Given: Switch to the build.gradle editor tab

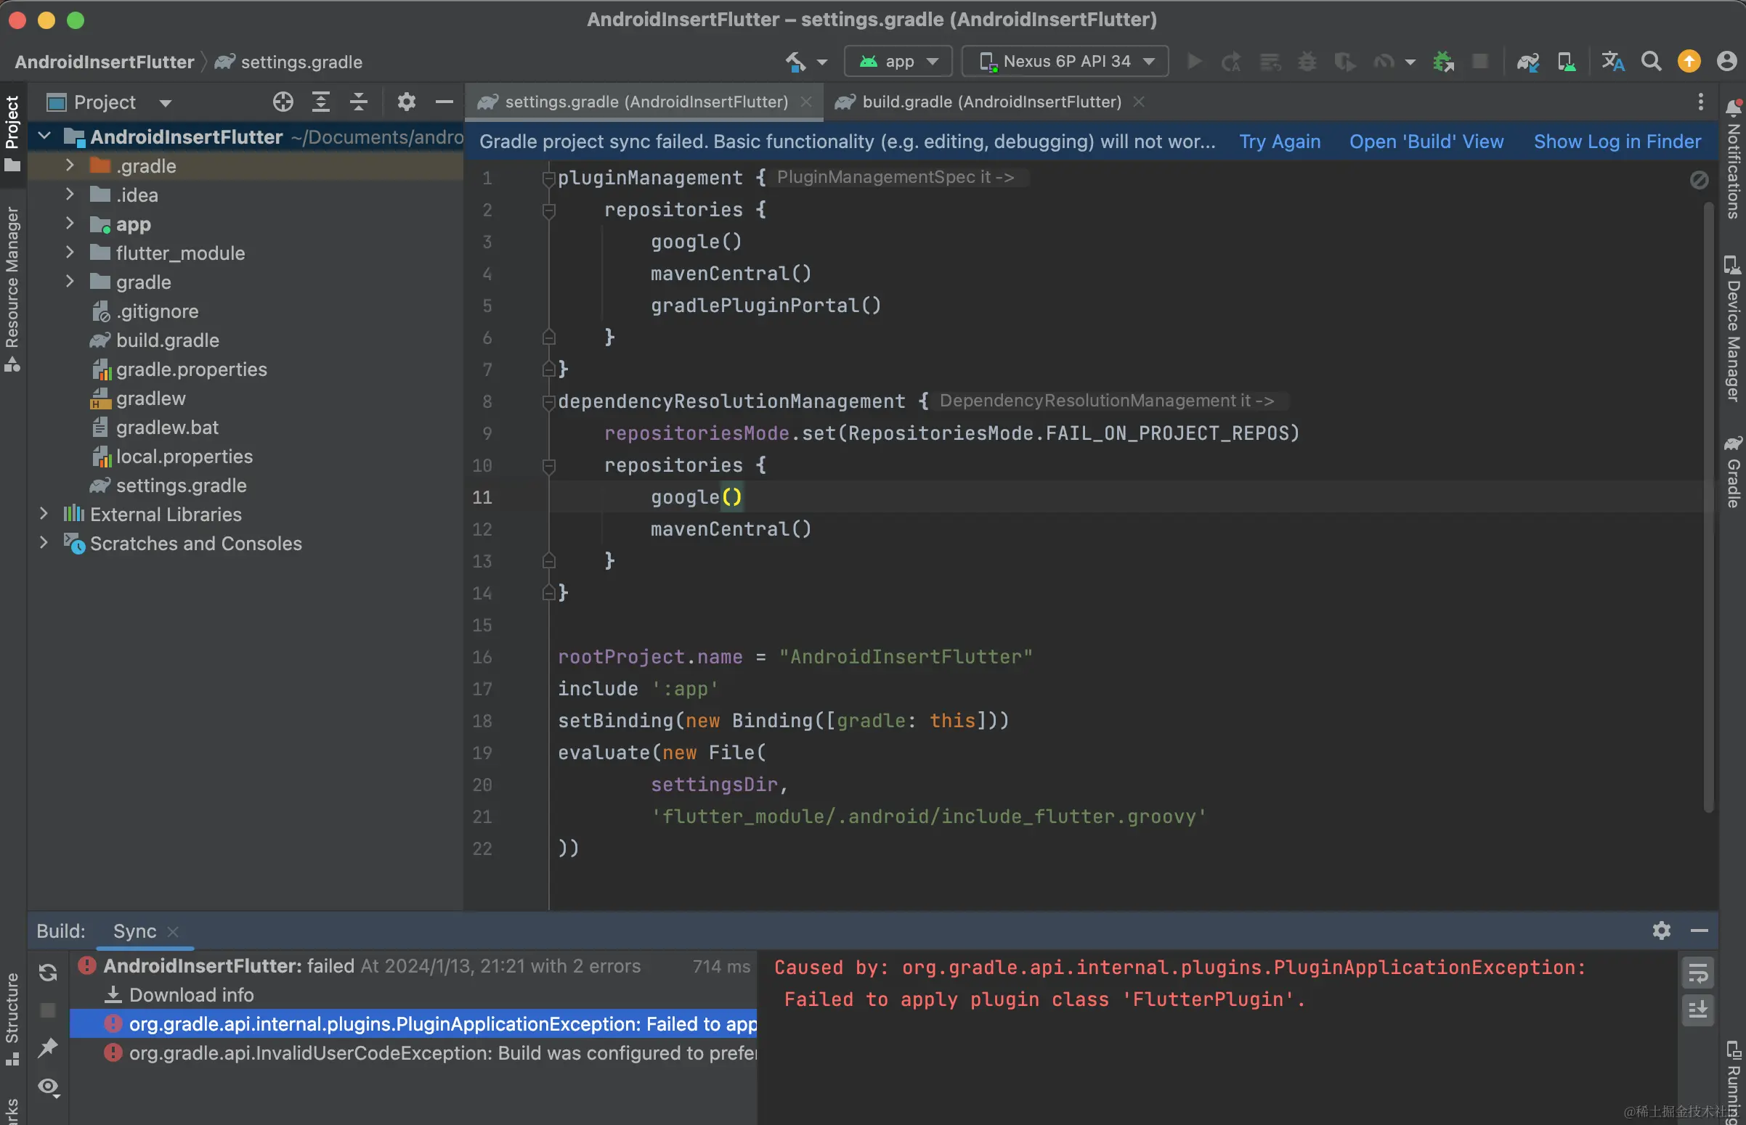Looking at the screenshot, I should pyautogui.click(x=991, y=102).
